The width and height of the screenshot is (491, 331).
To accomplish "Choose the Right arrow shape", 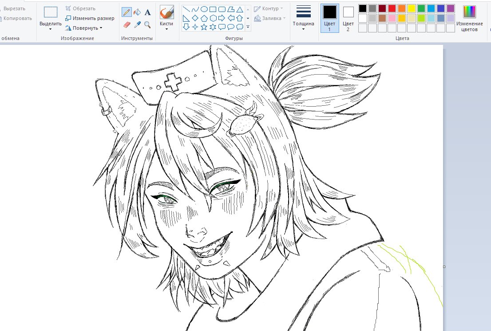I will point(222,18).
